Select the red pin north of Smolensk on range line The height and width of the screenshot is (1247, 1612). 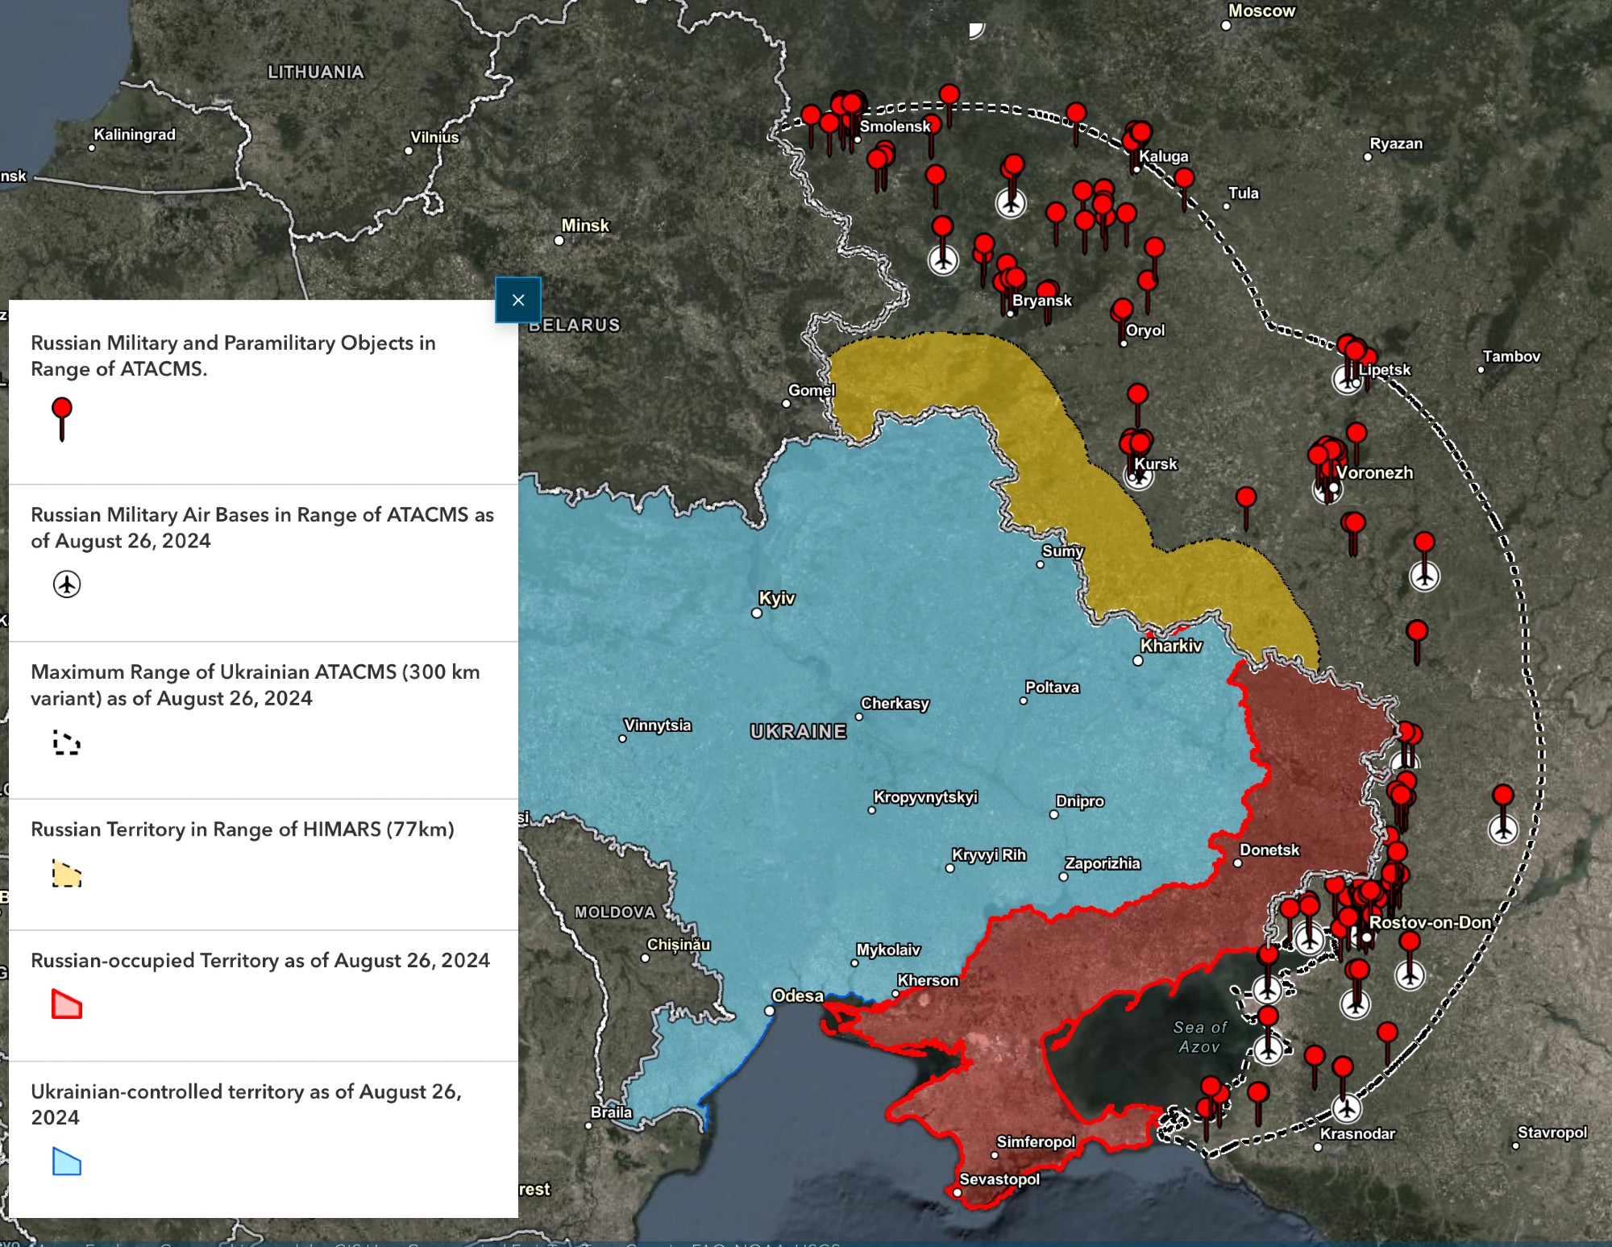[949, 106]
